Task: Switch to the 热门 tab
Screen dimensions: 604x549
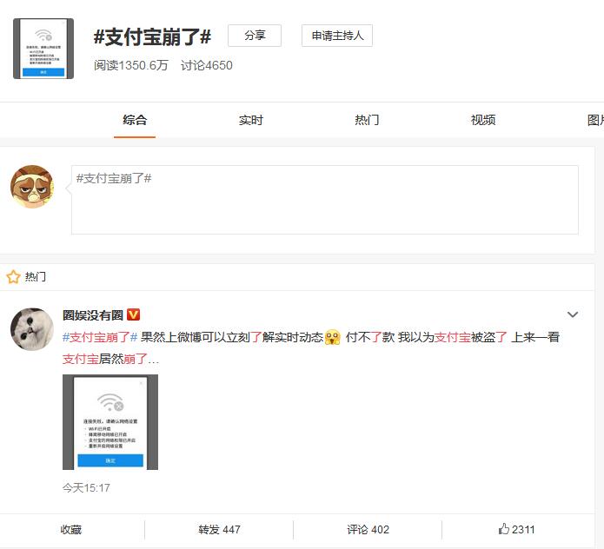Action: pyautogui.click(x=367, y=120)
